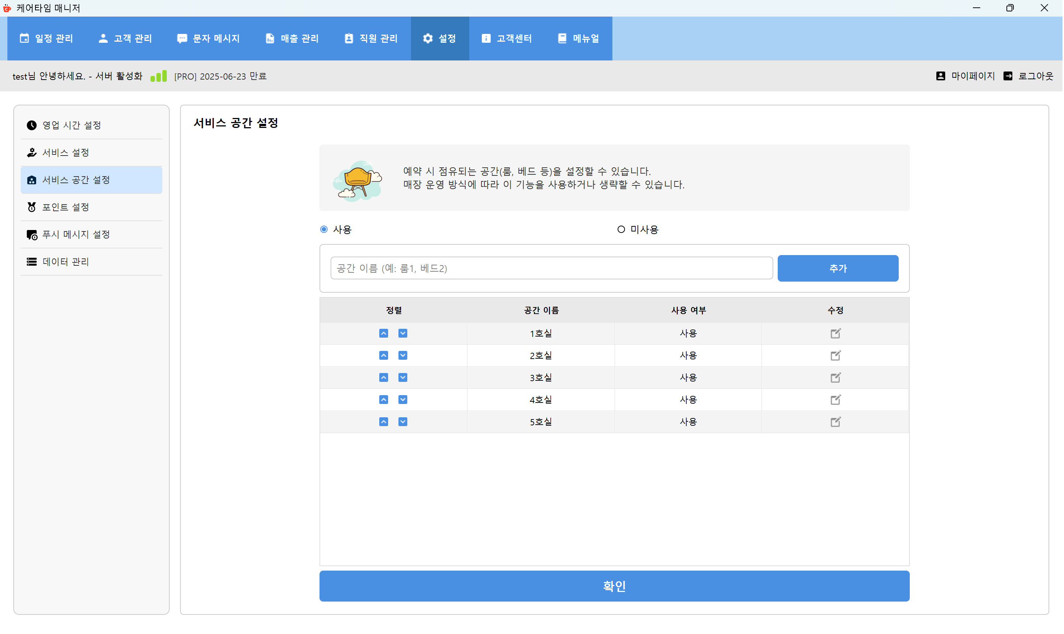Click the 공간 이름 input field

550,268
